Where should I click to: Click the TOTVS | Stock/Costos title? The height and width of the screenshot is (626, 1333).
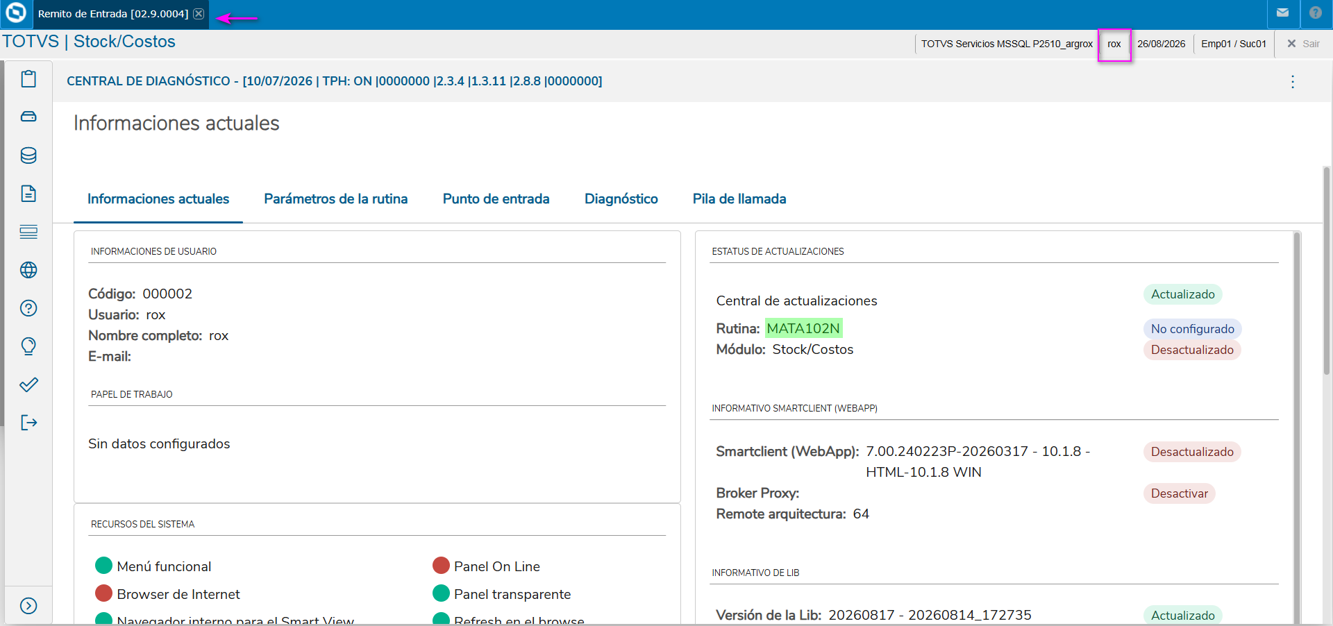coord(89,42)
